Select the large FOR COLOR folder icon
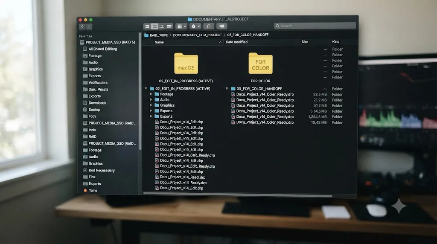 coord(261,64)
